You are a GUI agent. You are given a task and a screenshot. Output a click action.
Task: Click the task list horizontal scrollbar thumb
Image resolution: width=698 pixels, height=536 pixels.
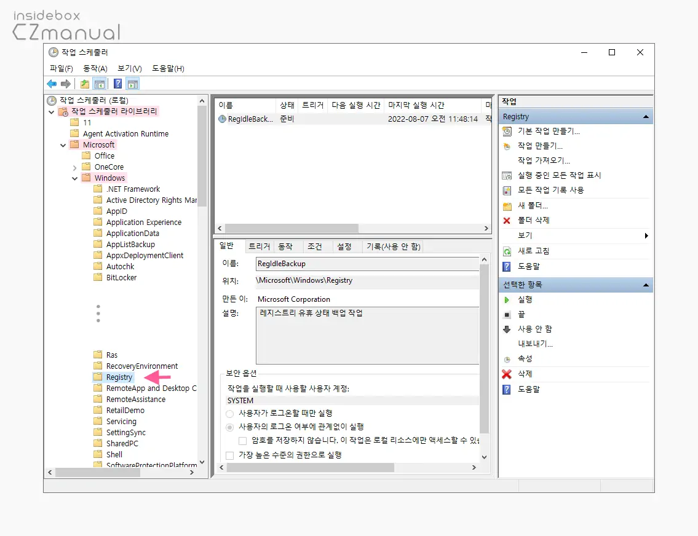coord(291,228)
